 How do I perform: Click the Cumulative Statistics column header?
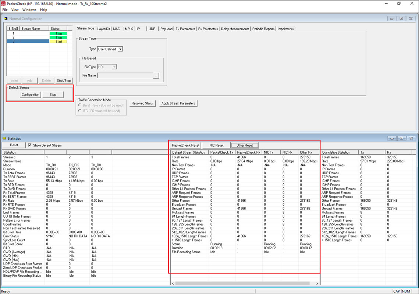[340, 152]
